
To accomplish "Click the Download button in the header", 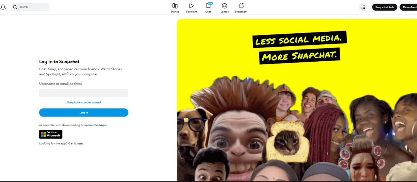I will 409,7.
